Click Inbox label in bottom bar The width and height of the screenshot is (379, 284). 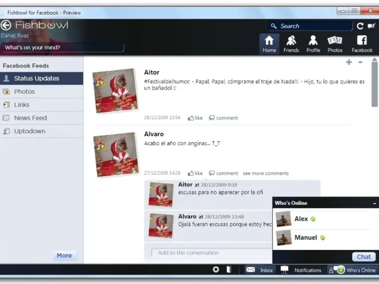click(x=266, y=270)
